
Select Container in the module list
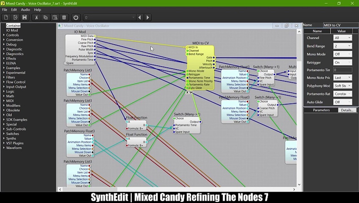click(x=13, y=25)
